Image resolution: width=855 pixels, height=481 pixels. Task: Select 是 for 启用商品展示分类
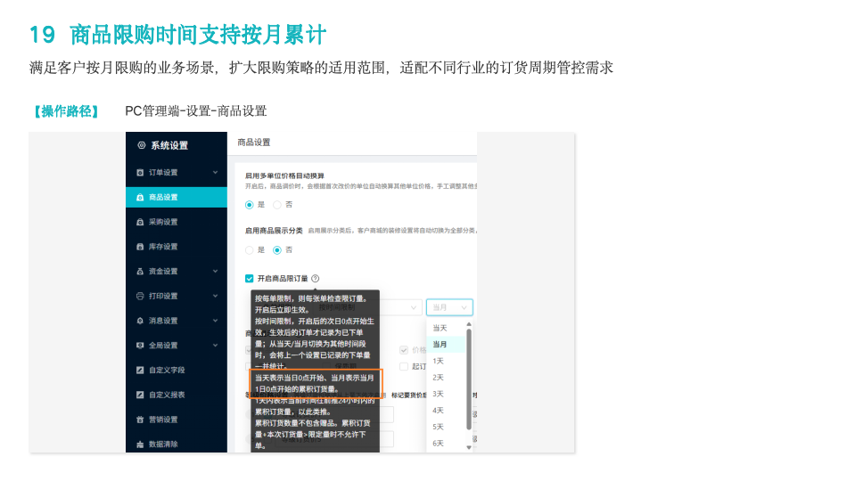tap(250, 250)
